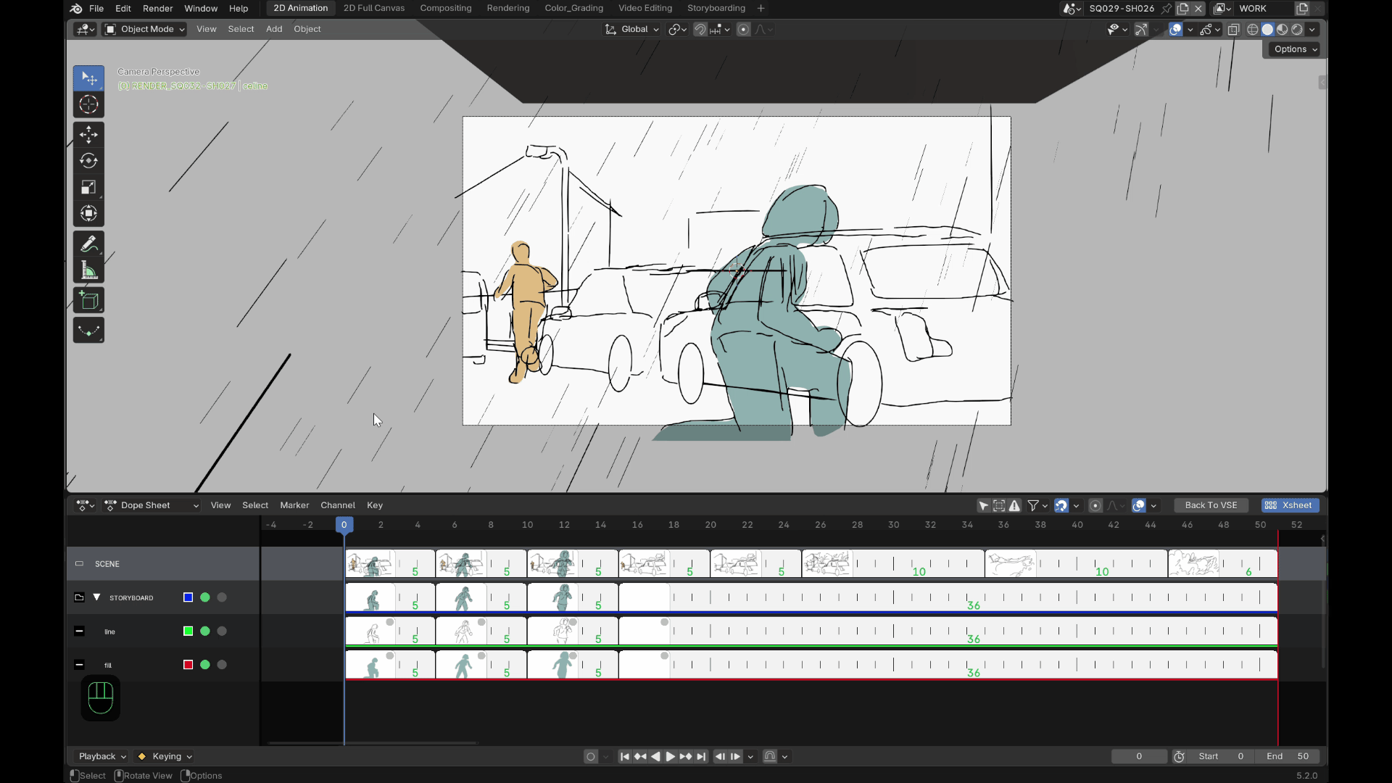
Task: Toggle visibility dot of the line layer
Action: pos(205,631)
